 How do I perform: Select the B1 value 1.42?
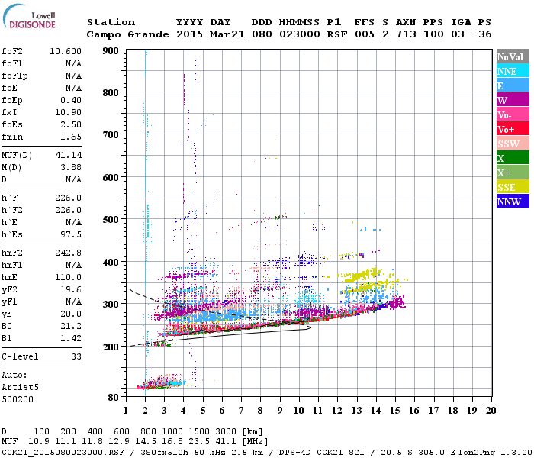71,339
